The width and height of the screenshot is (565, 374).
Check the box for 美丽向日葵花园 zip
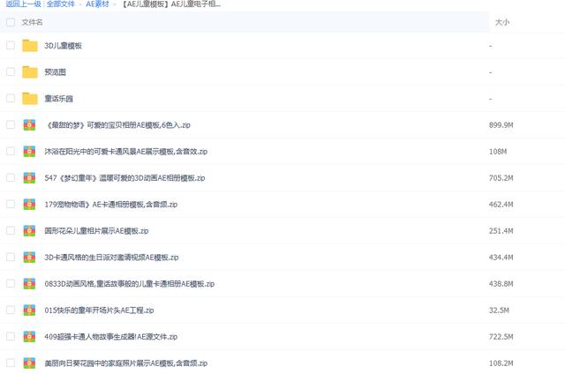[11, 363]
